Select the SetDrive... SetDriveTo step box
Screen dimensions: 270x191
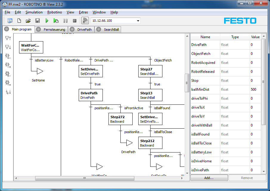point(150,119)
